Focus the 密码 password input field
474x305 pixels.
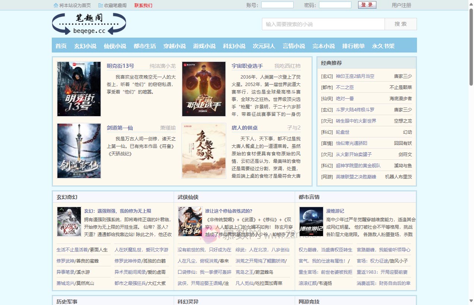335,5
